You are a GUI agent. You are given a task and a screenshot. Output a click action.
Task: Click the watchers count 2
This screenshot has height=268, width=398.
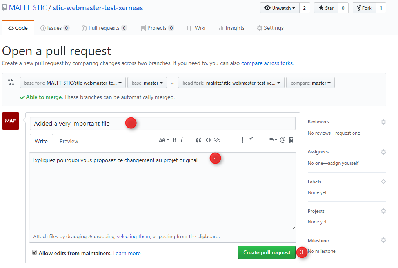(305, 8)
